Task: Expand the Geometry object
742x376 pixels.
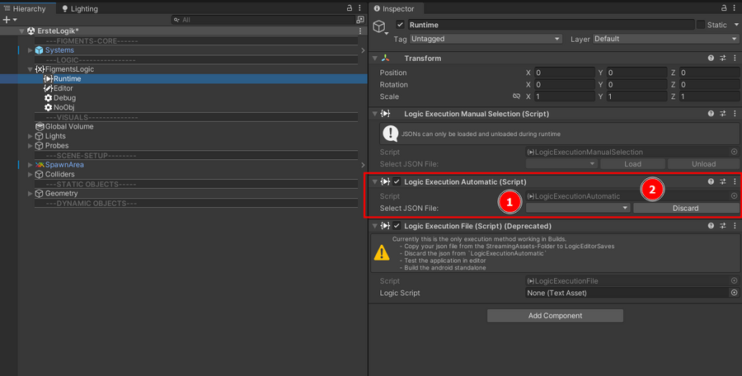Action: point(31,193)
